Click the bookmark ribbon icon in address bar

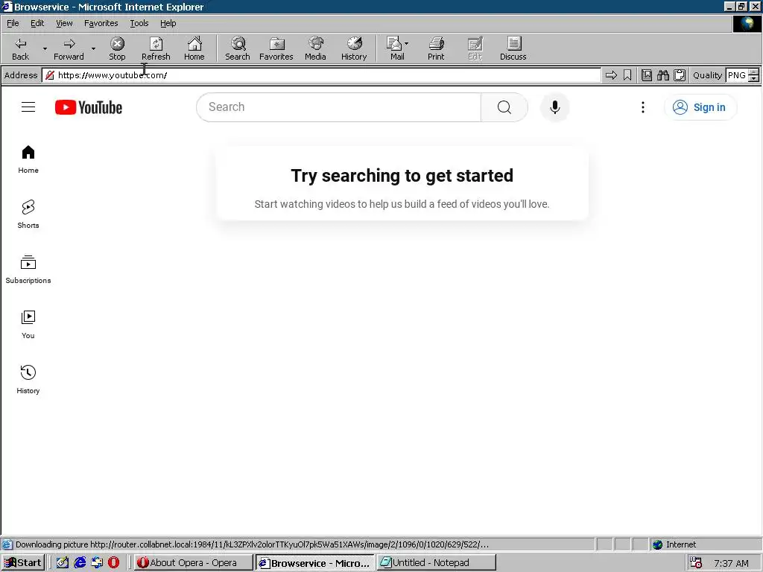click(627, 75)
